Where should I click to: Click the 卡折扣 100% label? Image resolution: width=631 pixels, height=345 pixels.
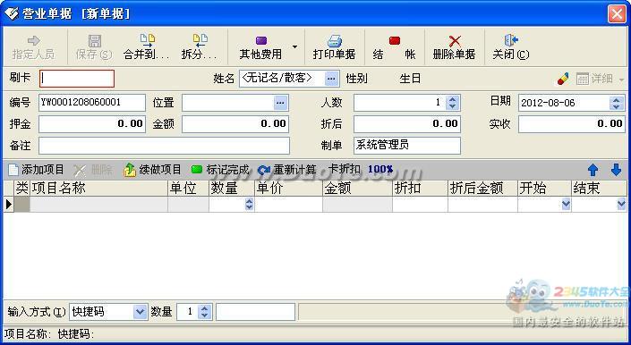tap(361, 169)
